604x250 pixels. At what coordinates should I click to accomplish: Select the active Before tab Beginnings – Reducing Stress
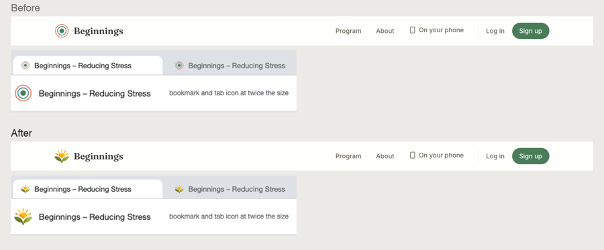click(x=88, y=66)
